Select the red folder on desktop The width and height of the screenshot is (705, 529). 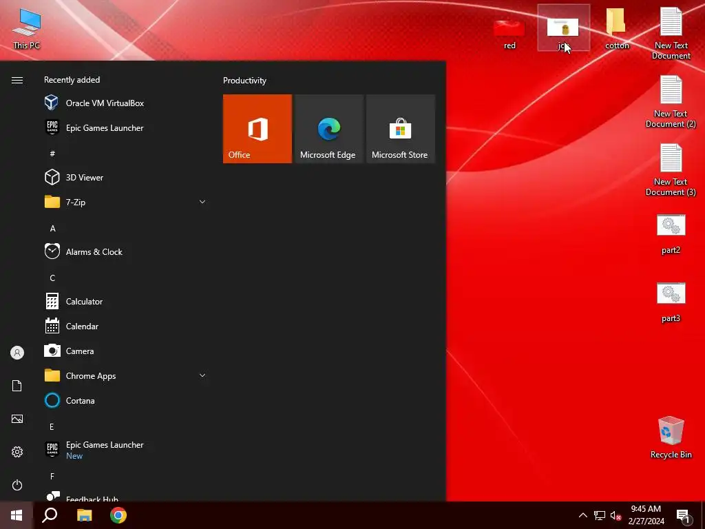point(509,33)
